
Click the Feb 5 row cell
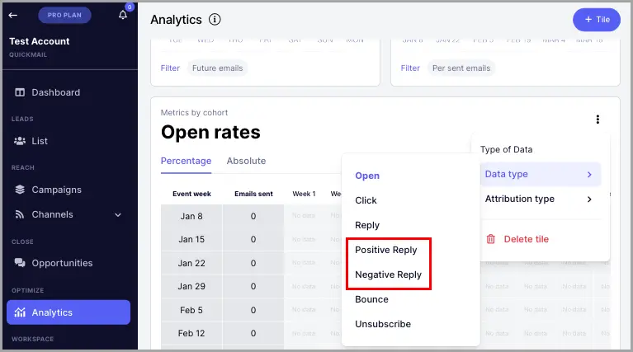pyautogui.click(x=191, y=310)
